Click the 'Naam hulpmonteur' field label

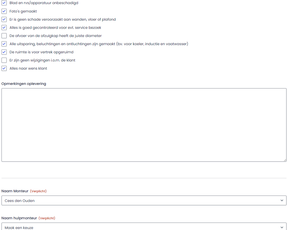(x=19, y=218)
